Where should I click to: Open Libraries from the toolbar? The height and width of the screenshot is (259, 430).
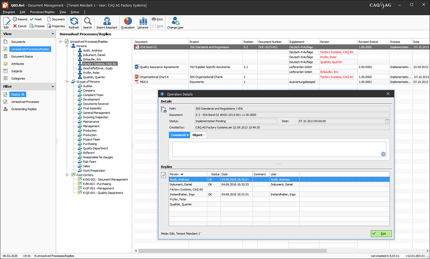(x=143, y=22)
